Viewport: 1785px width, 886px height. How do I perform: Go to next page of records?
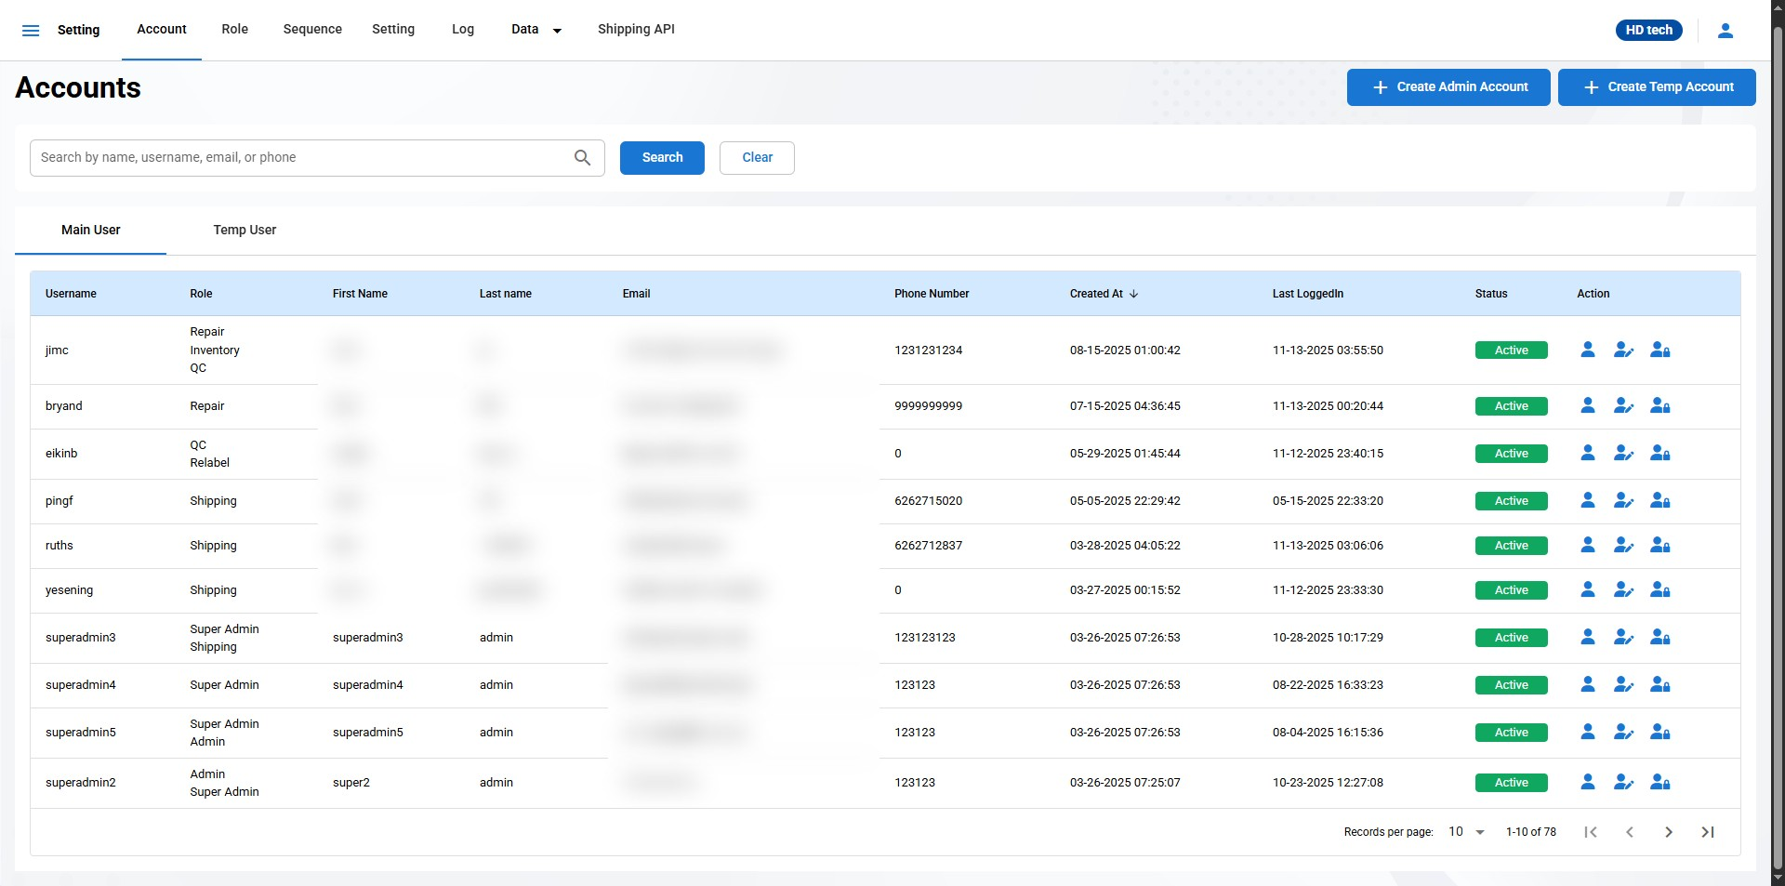(x=1668, y=832)
